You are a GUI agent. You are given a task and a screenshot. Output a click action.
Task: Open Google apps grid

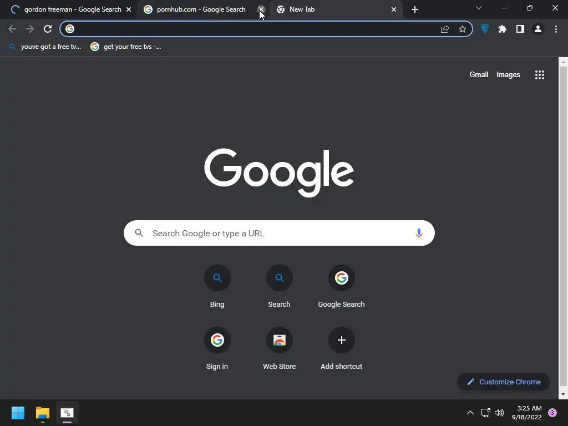click(x=539, y=75)
